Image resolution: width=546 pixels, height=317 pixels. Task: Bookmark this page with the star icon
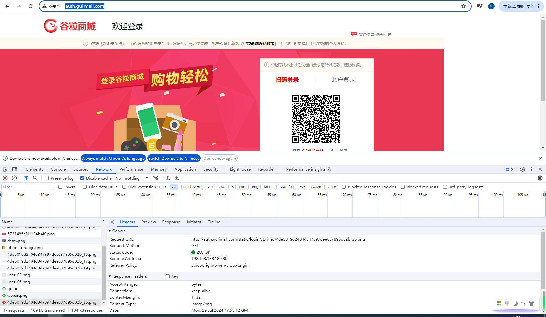[463, 6]
